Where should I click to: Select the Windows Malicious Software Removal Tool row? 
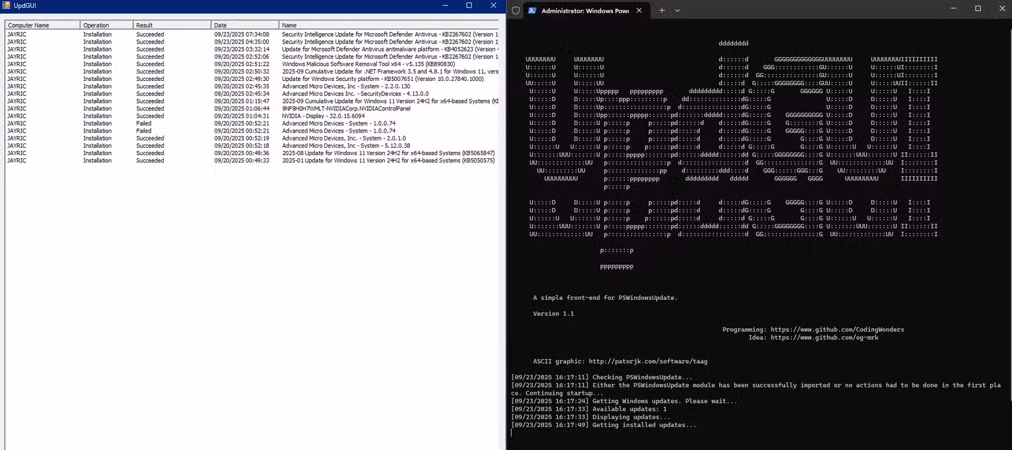[x=368, y=64]
